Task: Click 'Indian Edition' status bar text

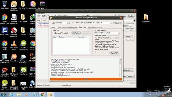Action: (66, 85)
